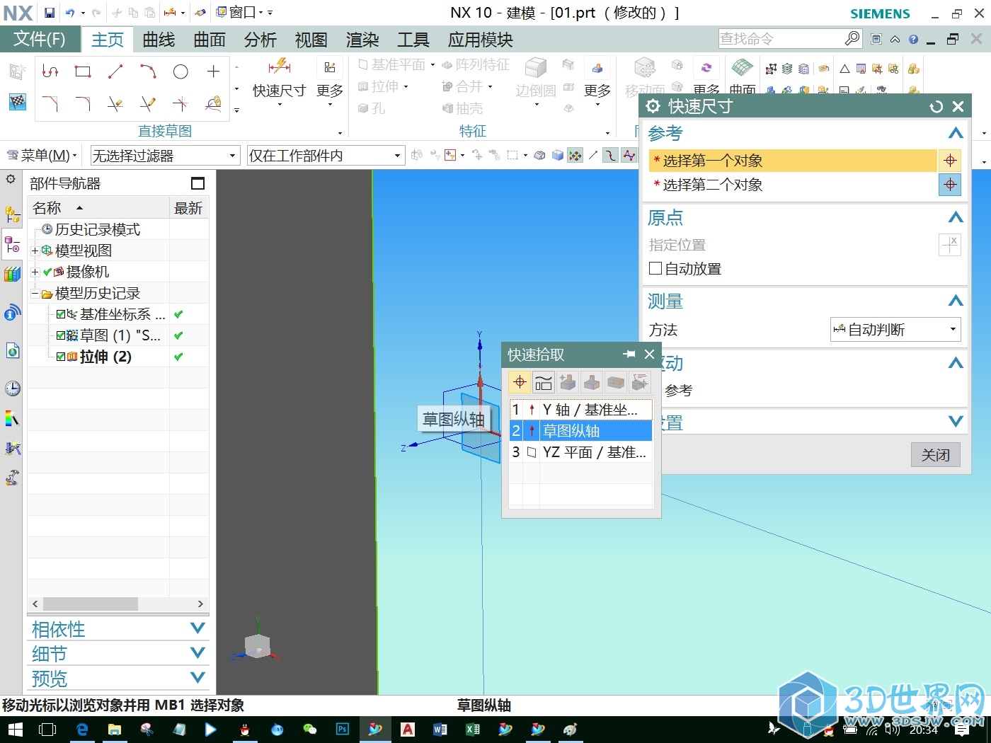Screen dimensions: 991x743
Task: Open the 方法 自动判断 dropdown
Action: pos(895,329)
